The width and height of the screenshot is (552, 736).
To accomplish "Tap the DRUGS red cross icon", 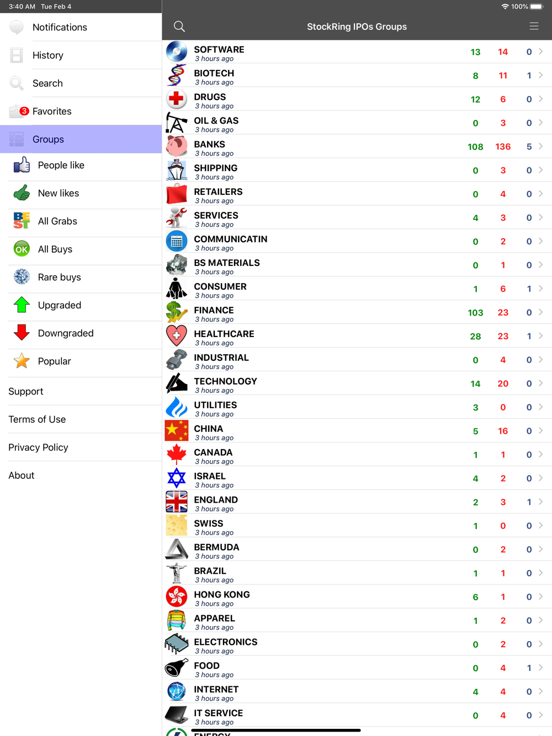I will tap(177, 99).
